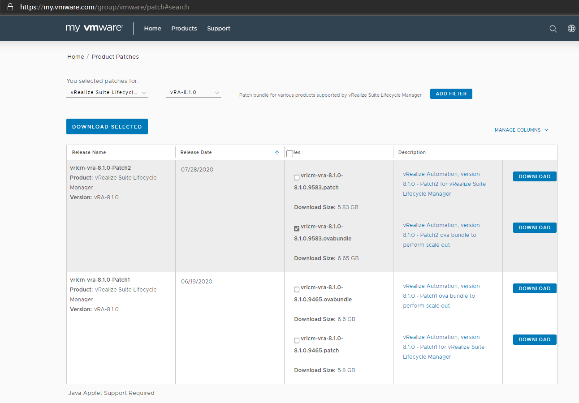This screenshot has height=403, width=579.
Task: Open the vRealize Suite Lifecycle product dropdown
Action: point(108,93)
